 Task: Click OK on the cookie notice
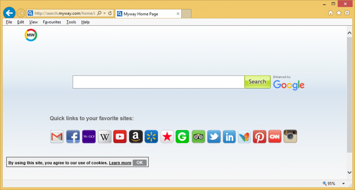(140, 163)
